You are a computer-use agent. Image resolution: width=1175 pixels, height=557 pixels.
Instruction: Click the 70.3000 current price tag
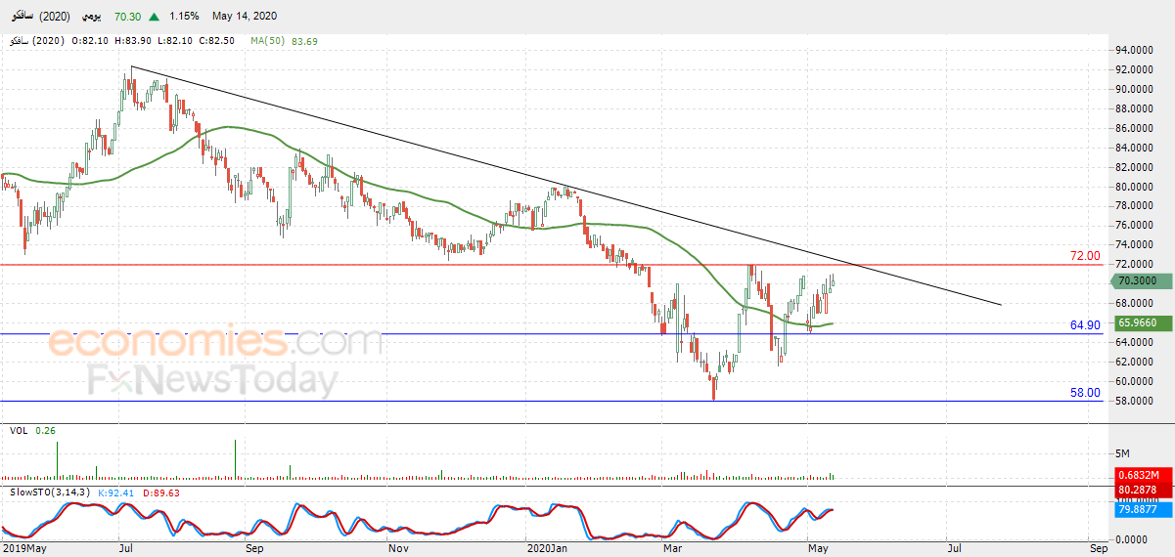point(1142,281)
